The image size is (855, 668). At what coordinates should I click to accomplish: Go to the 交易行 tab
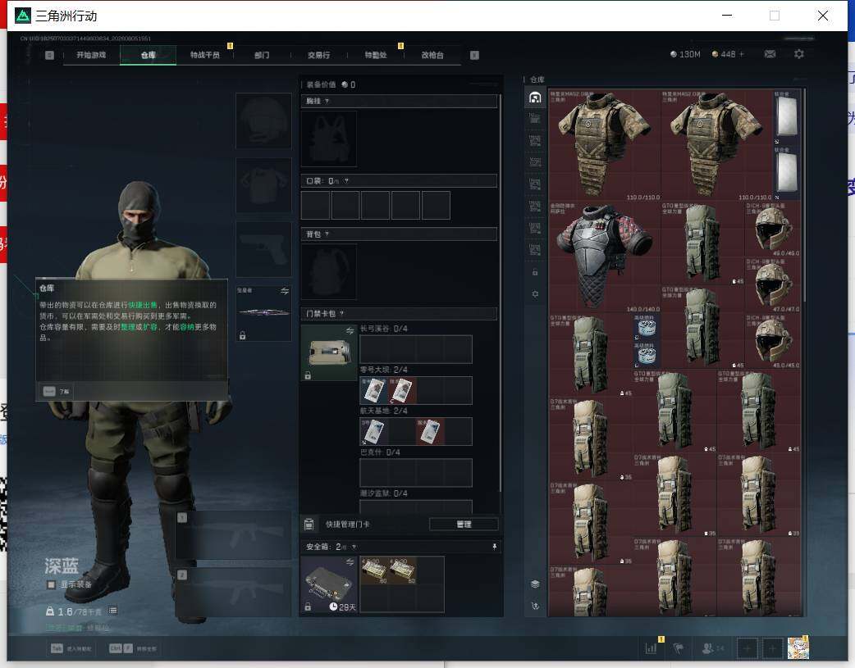click(x=318, y=55)
